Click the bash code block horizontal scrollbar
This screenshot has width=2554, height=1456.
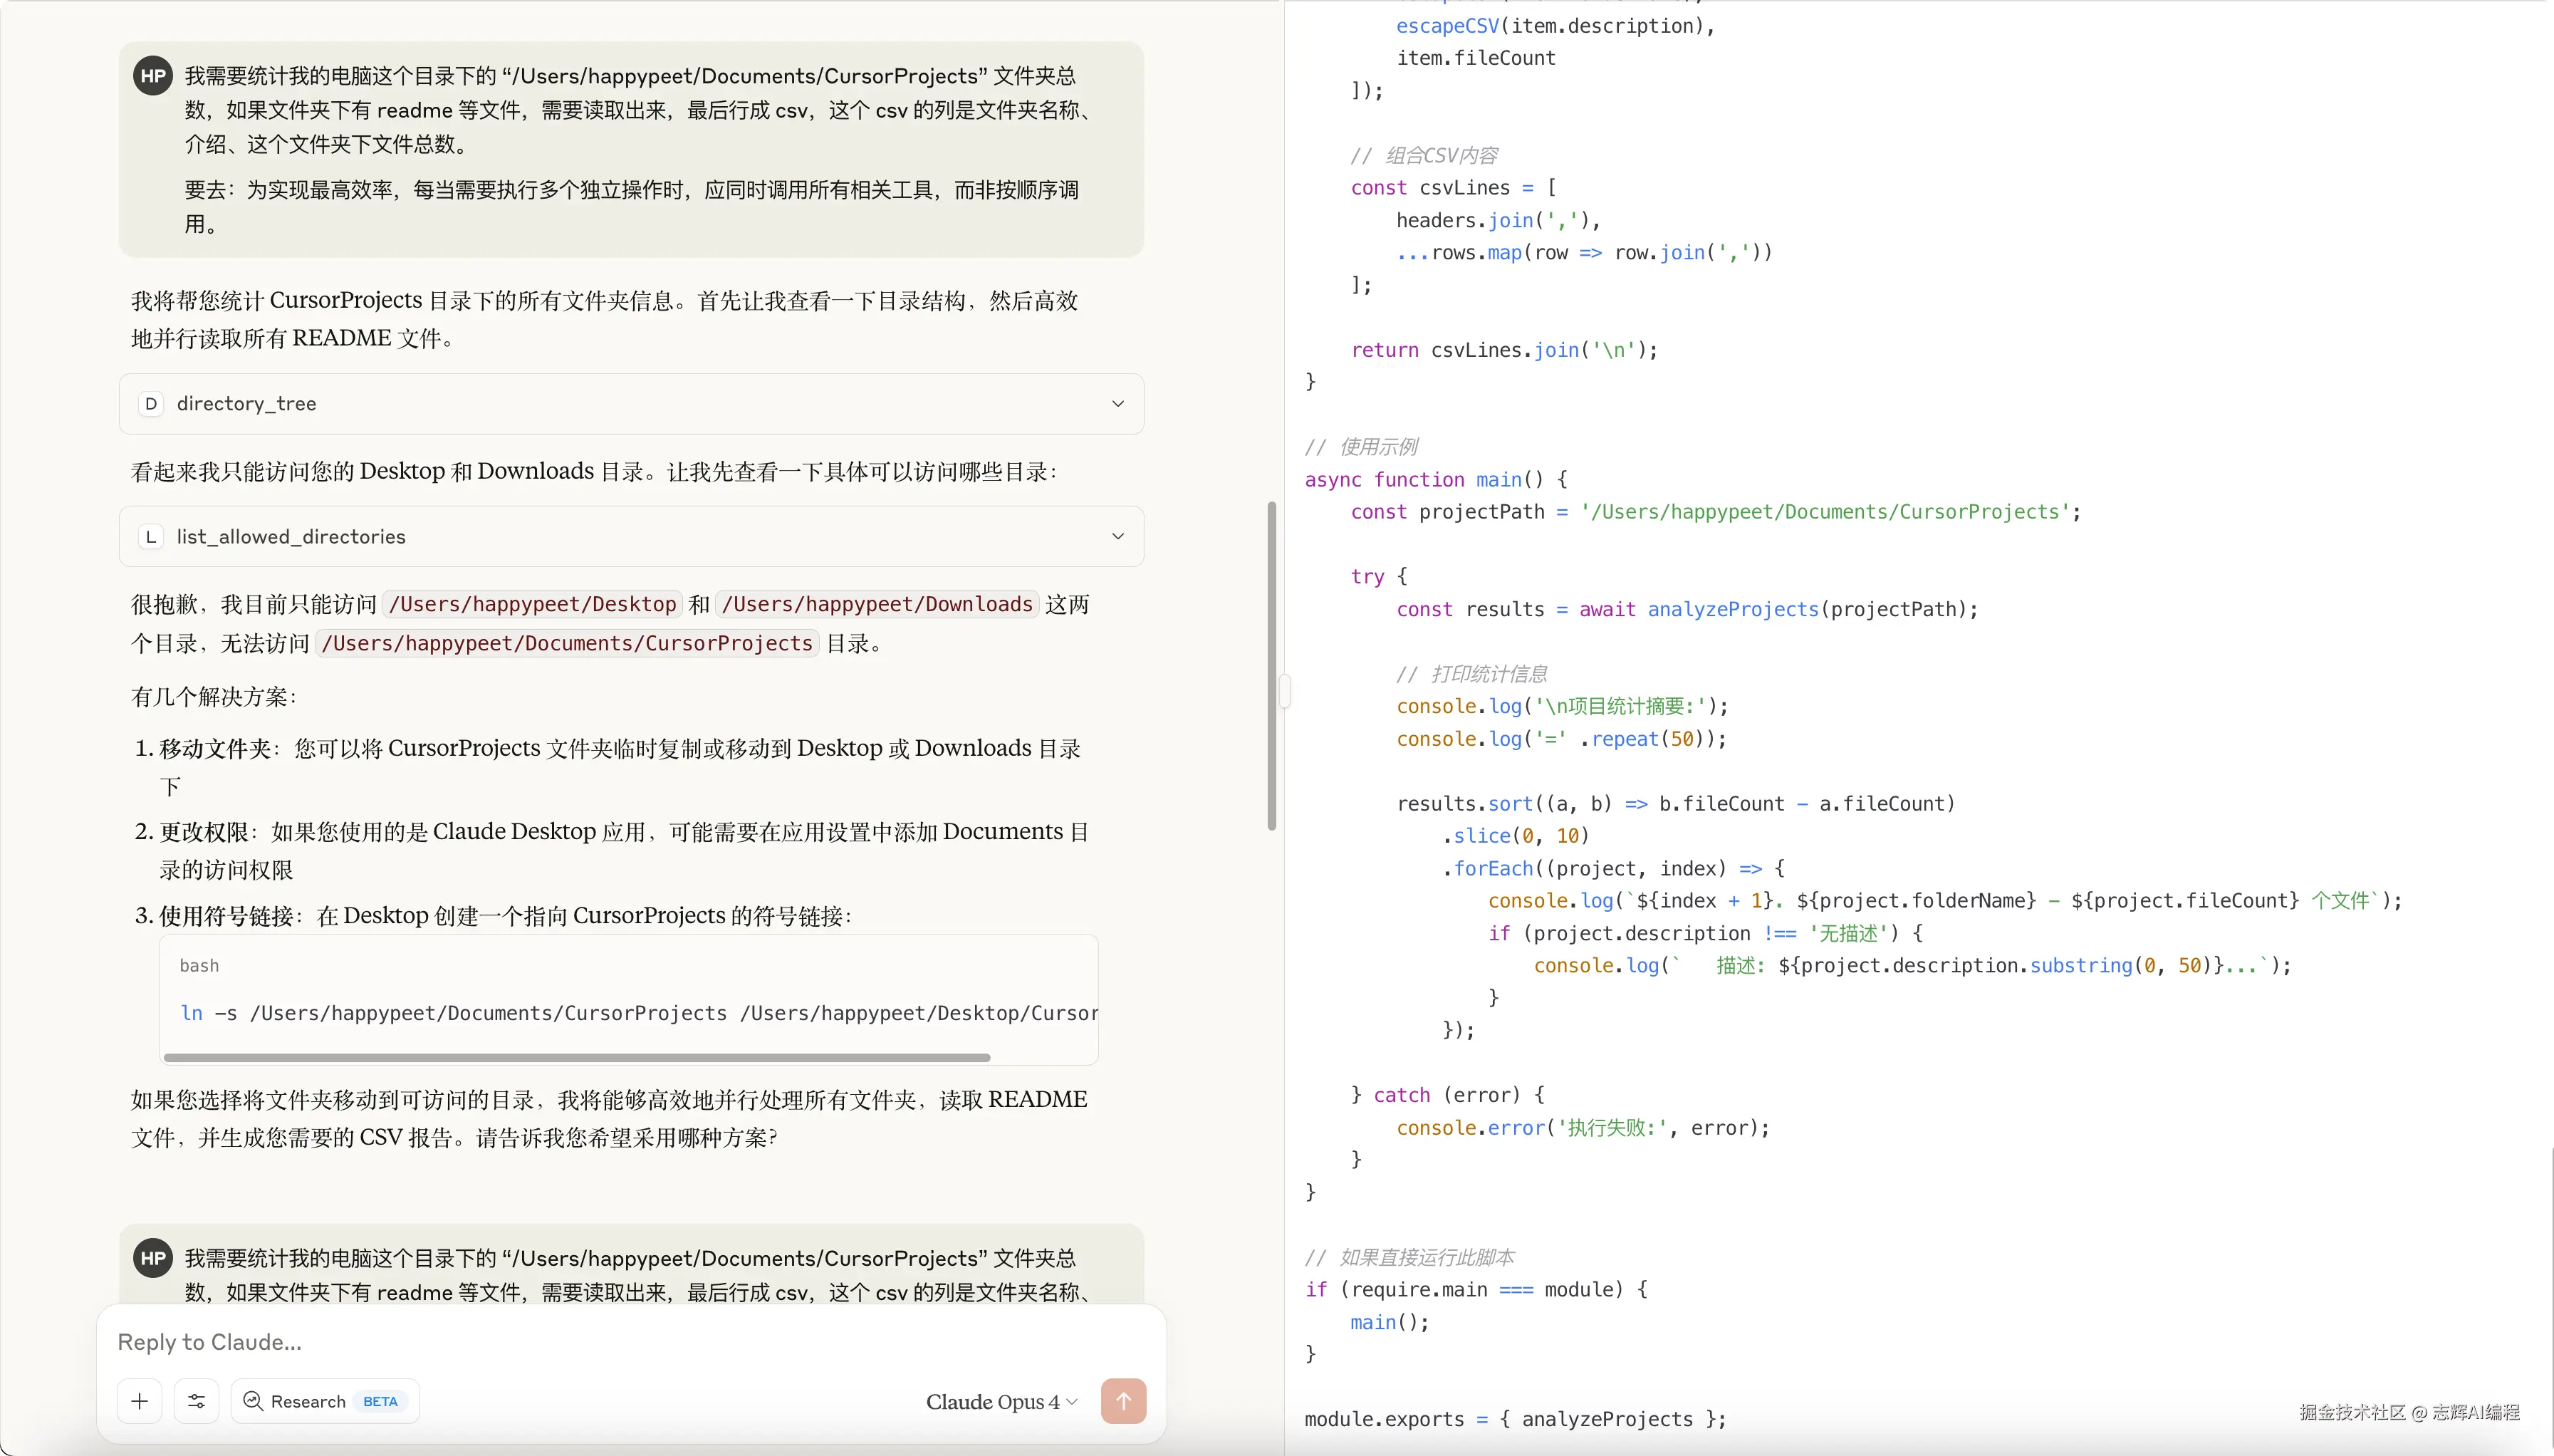[577, 1057]
